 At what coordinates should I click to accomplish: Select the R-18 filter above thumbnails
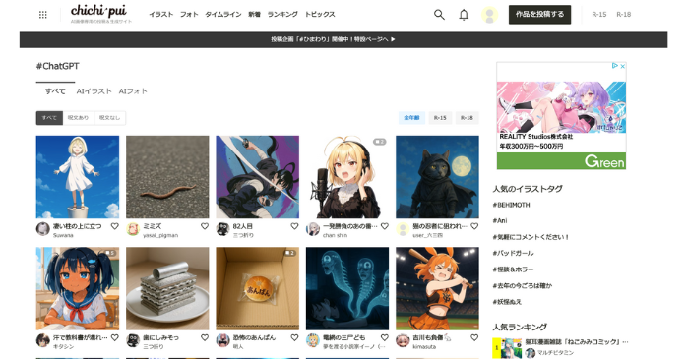pos(467,118)
